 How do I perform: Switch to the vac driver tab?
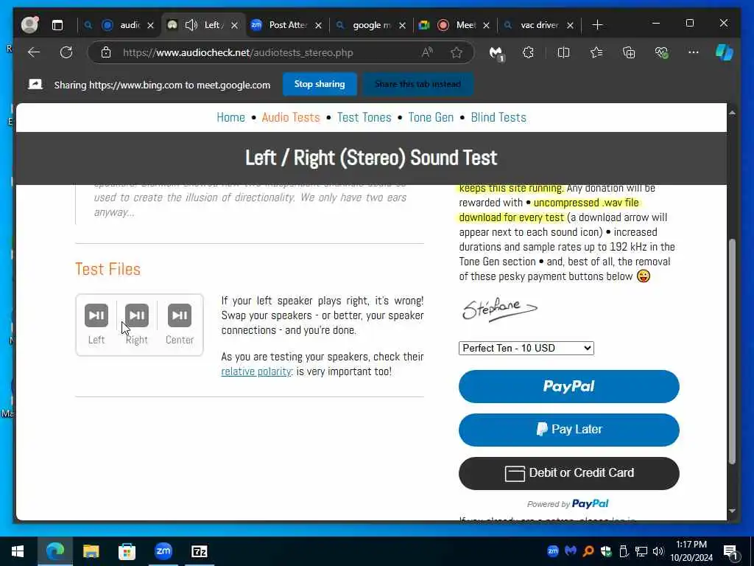point(538,25)
